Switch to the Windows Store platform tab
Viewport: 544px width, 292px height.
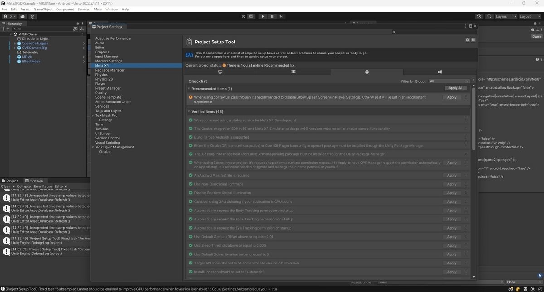click(440, 72)
